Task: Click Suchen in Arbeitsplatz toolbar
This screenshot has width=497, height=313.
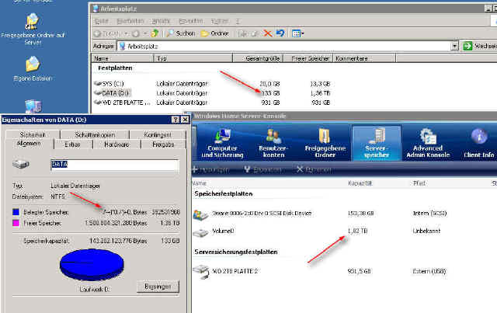Action: [x=181, y=33]
